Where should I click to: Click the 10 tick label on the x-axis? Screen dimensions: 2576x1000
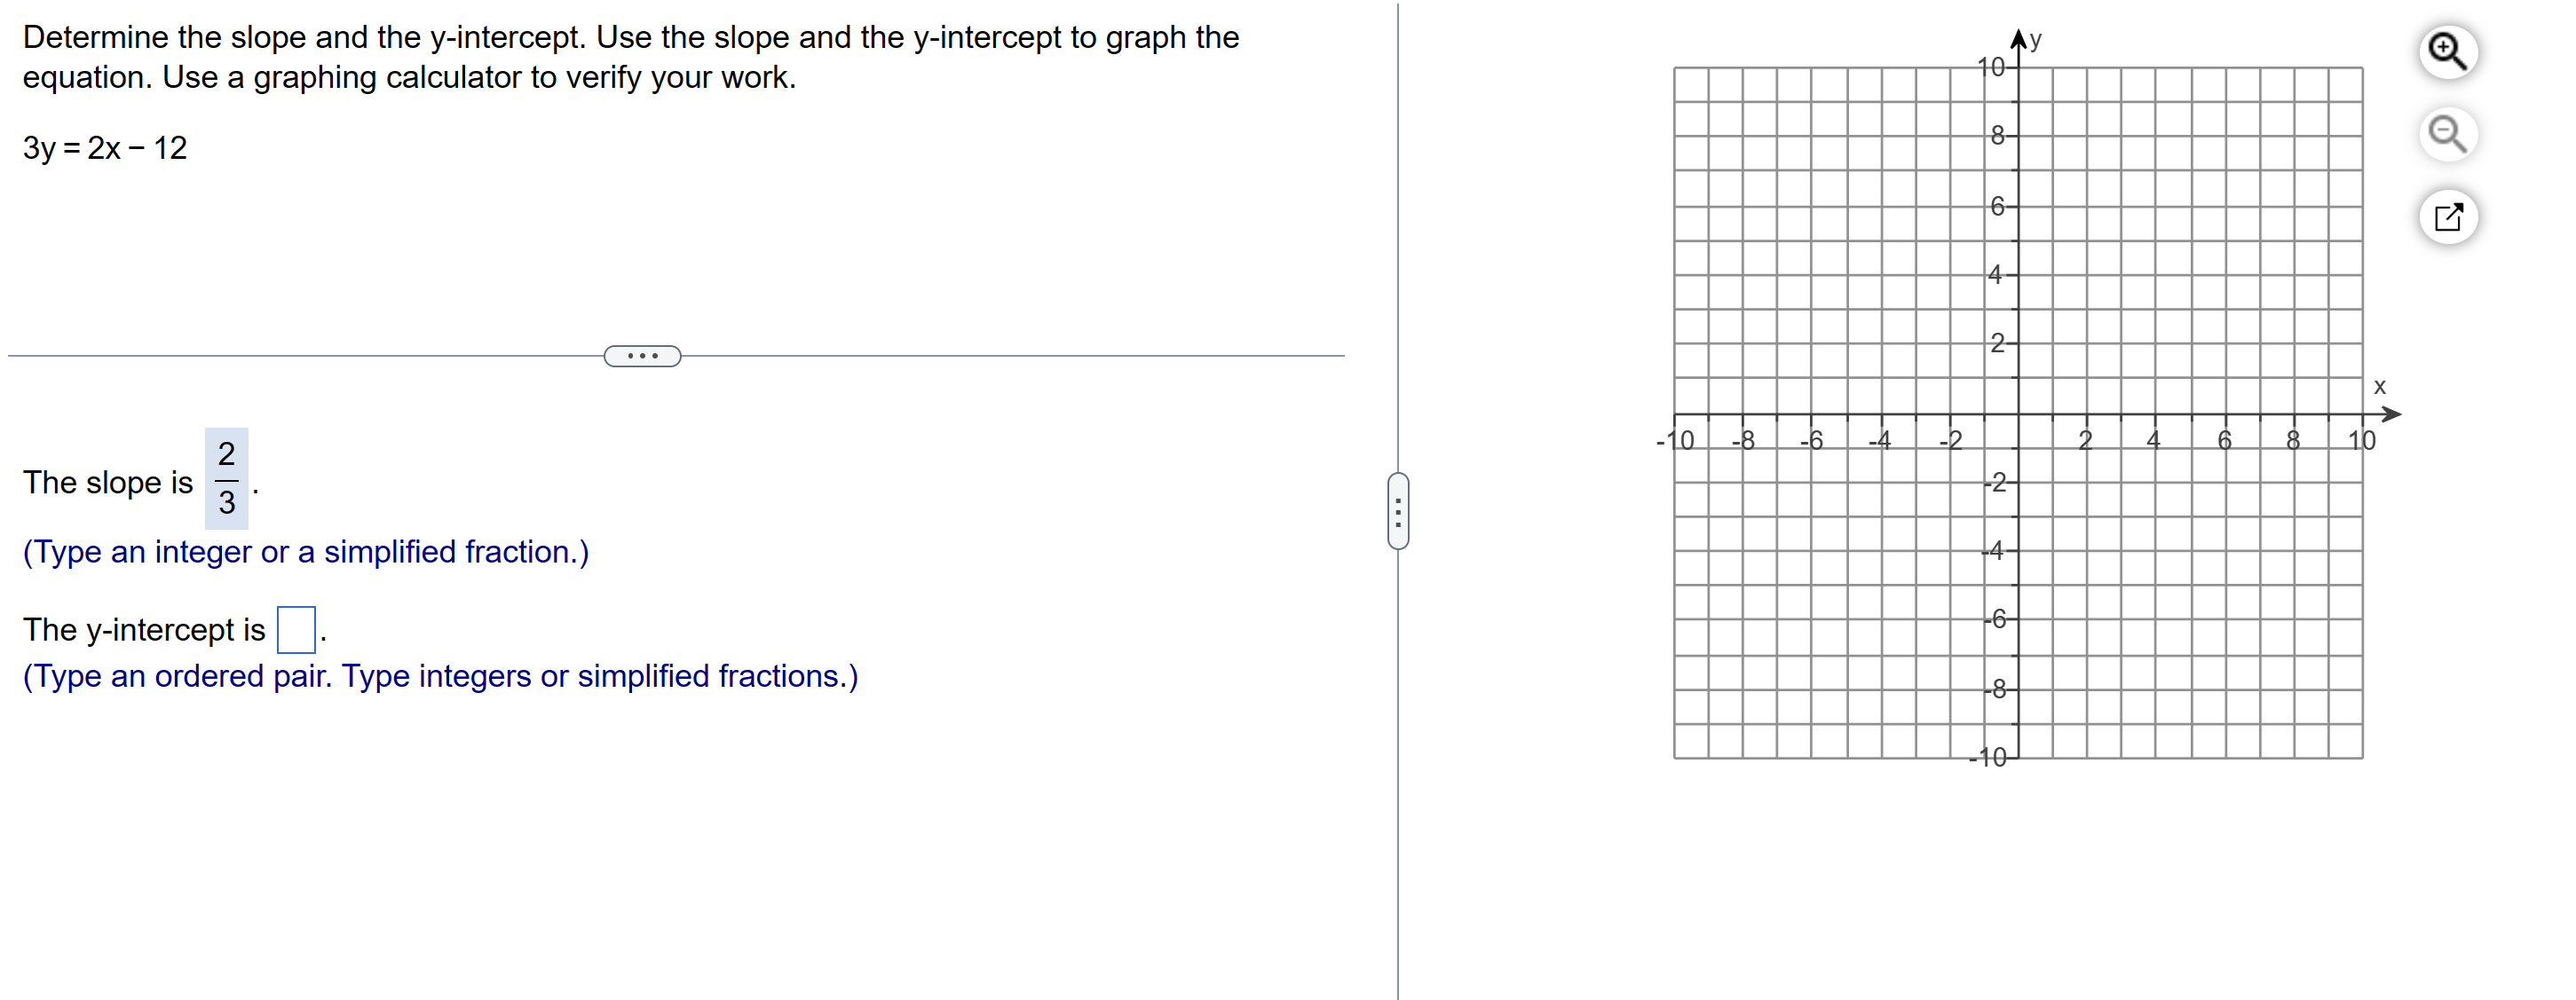(x=2364, y=439)
